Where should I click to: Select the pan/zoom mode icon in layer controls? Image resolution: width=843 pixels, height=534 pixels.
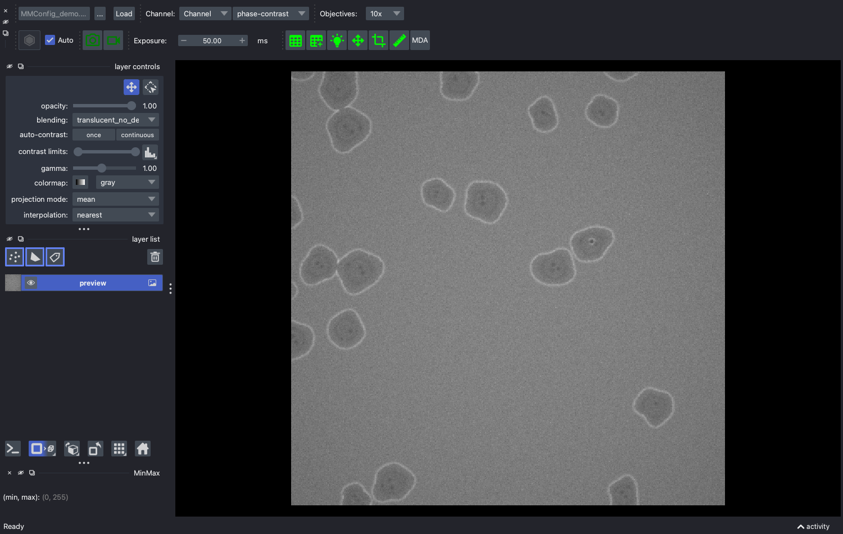[x=132, y=87]
